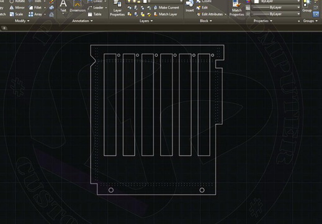Click Edit Attributes button
Screen dimensions: 322x224
coord(210,14)
